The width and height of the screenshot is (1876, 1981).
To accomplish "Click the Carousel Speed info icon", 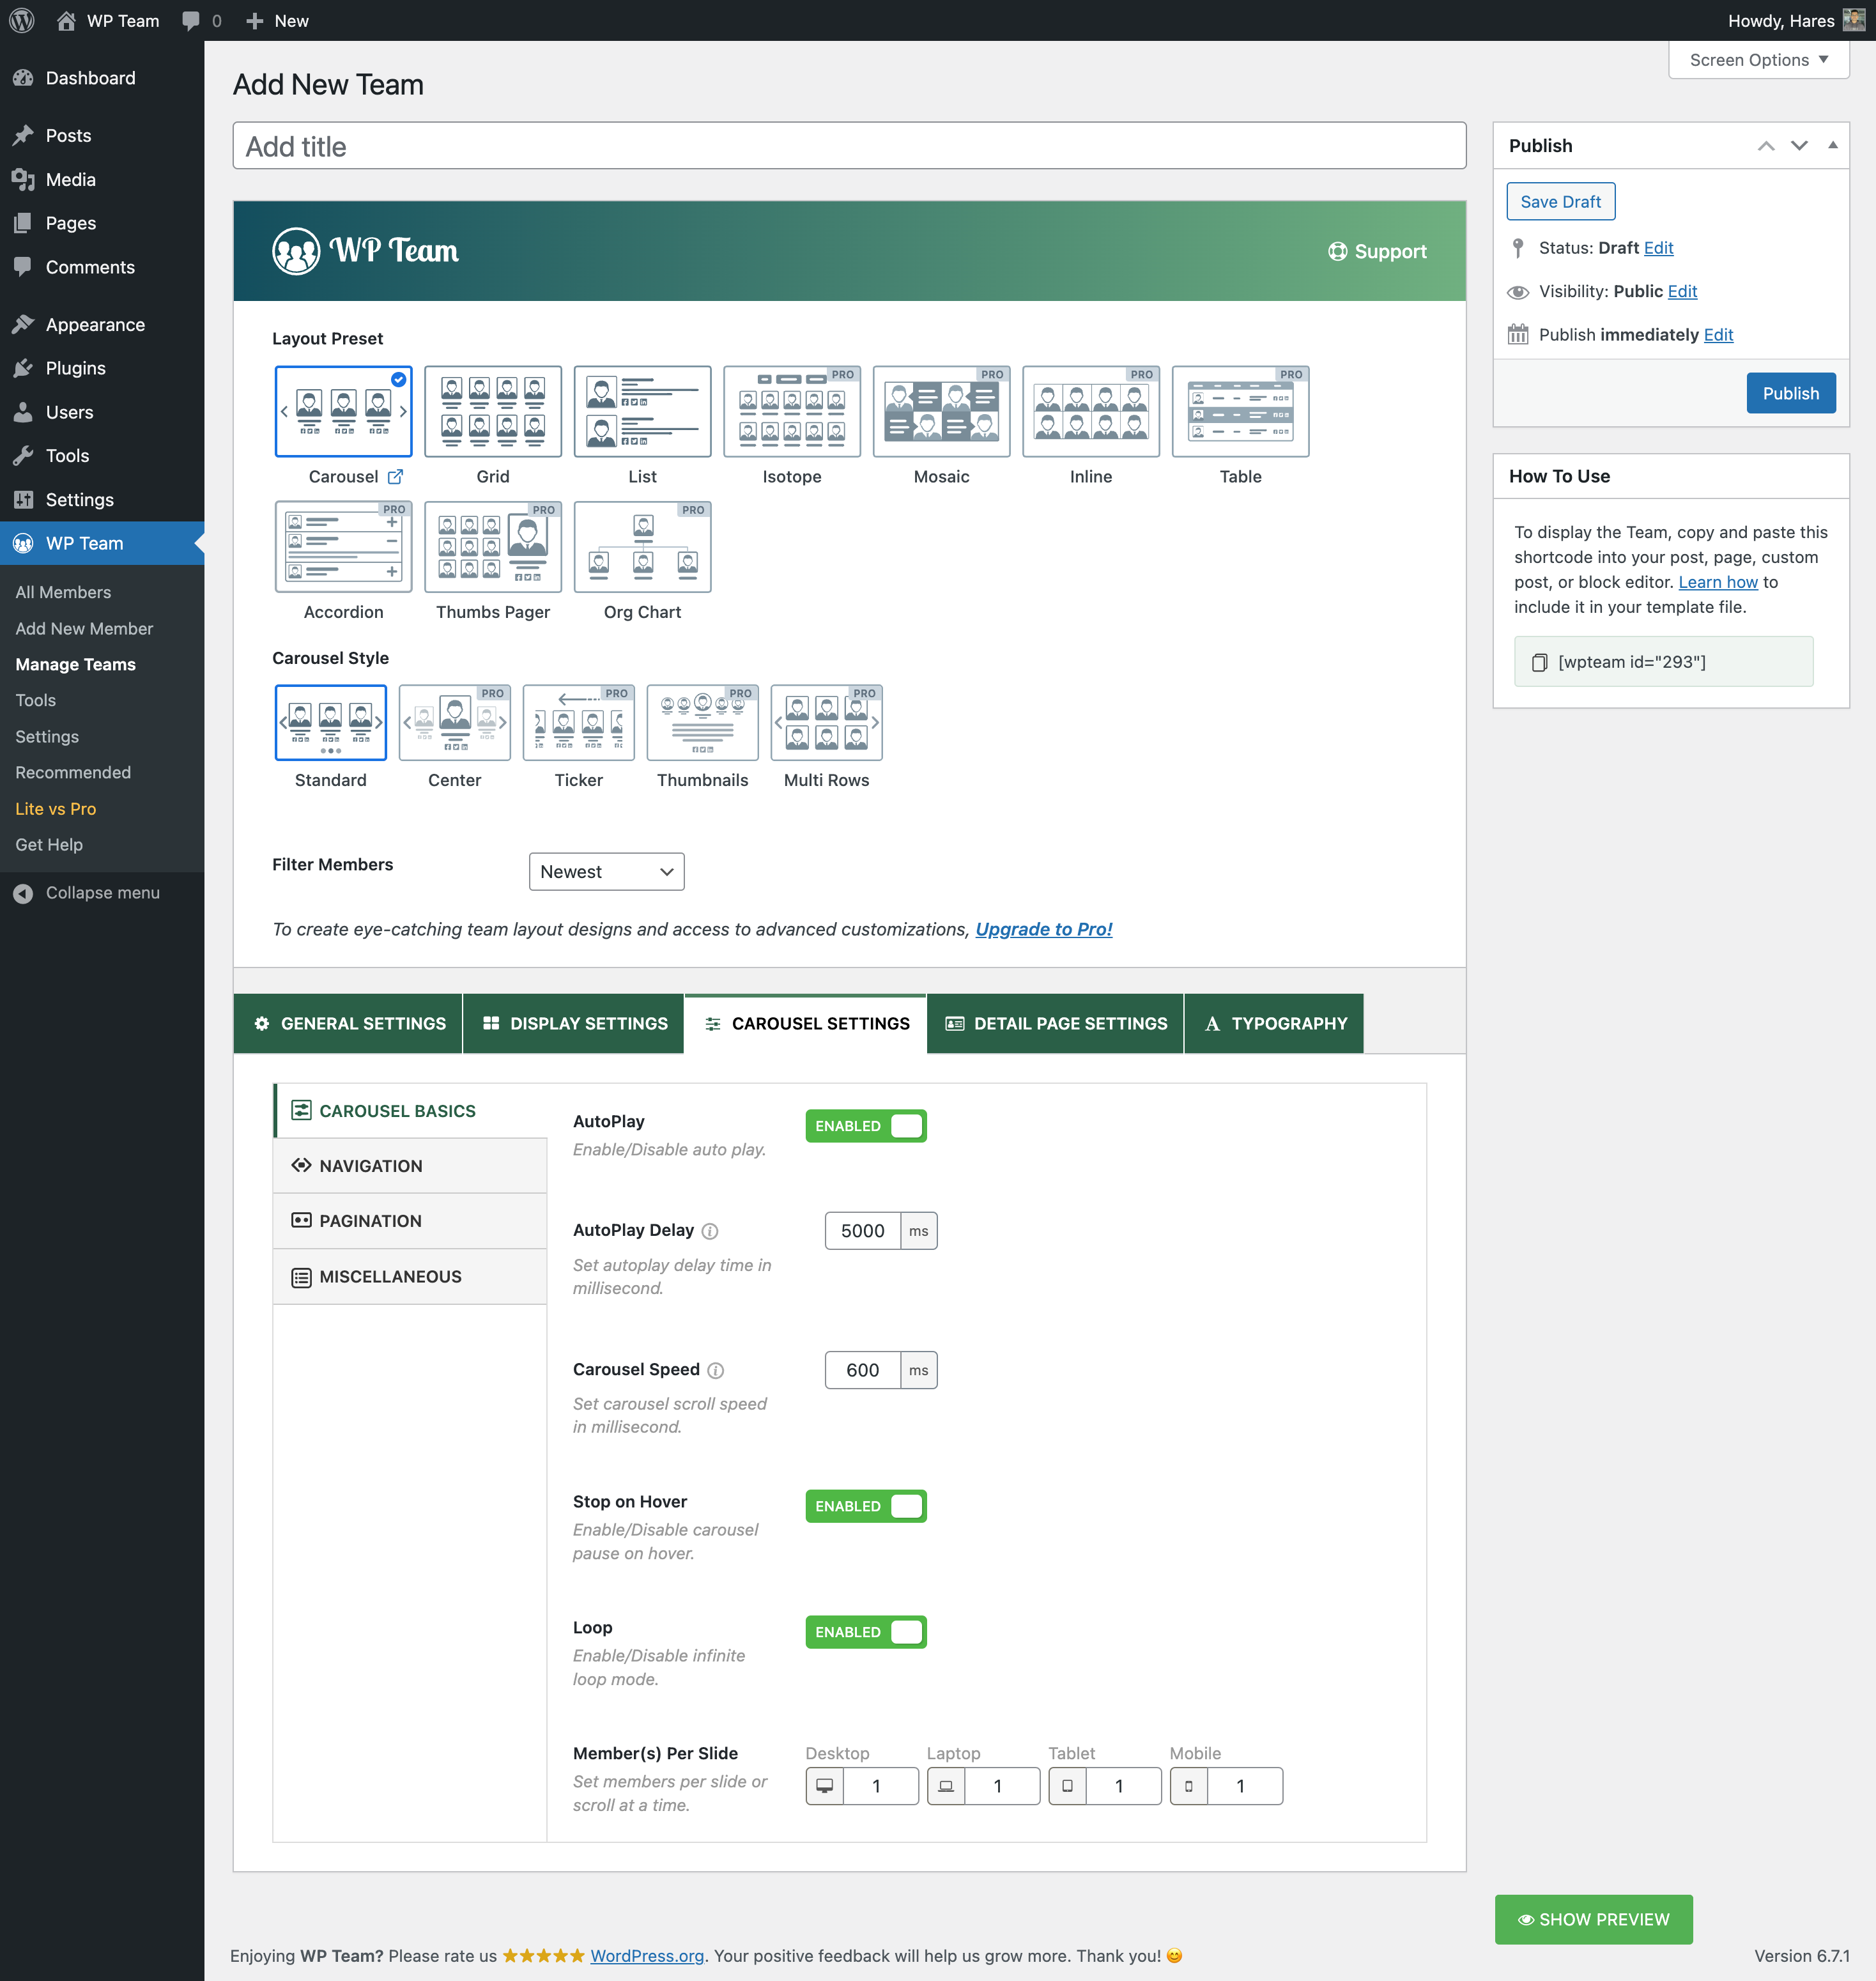I will 716,1370.
